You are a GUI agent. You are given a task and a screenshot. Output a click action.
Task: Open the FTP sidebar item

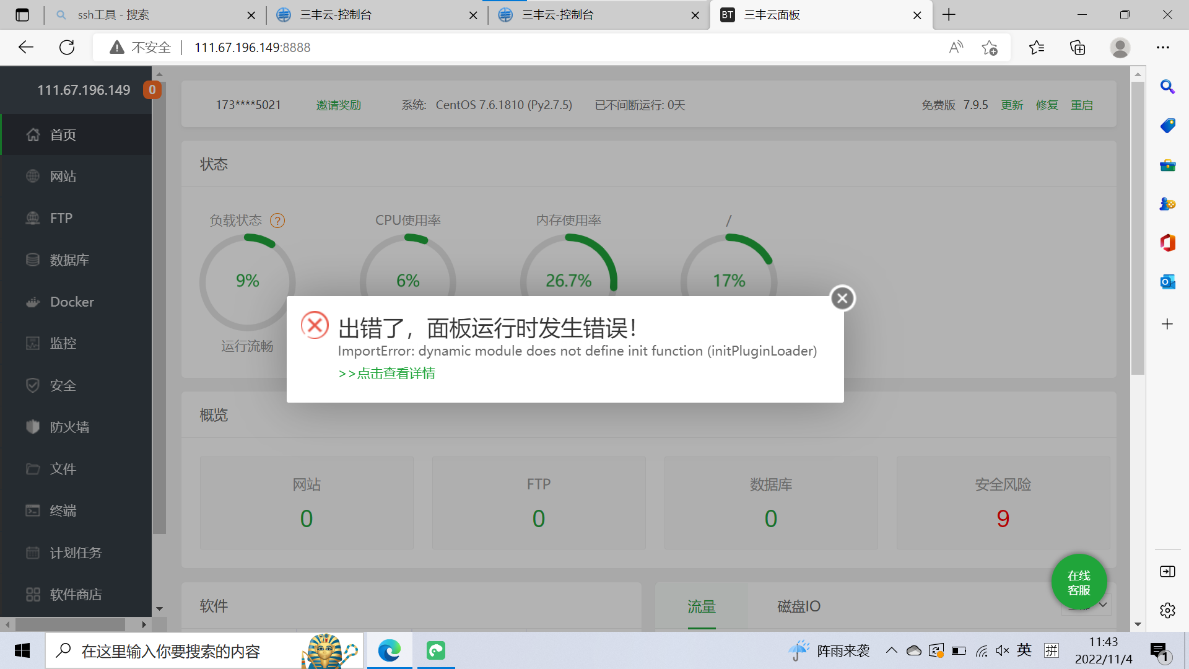click(x=76, y=218)
